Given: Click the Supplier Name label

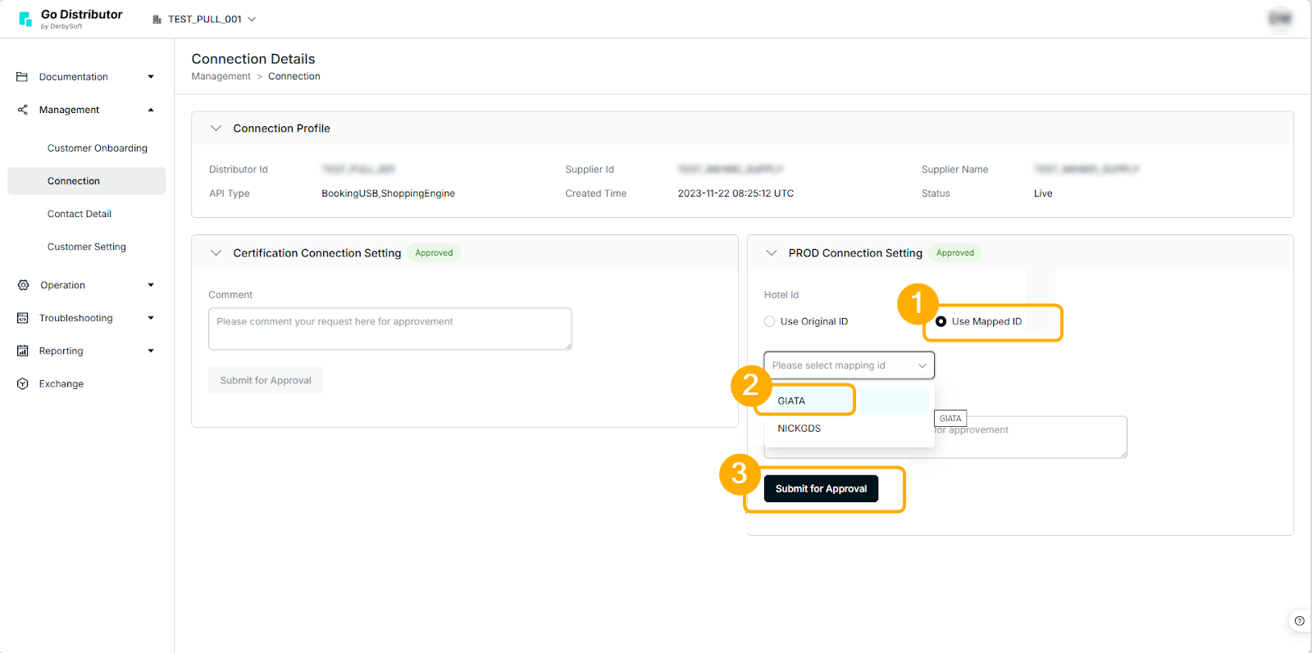Looking at the screenshot, I should pos(954,170).
